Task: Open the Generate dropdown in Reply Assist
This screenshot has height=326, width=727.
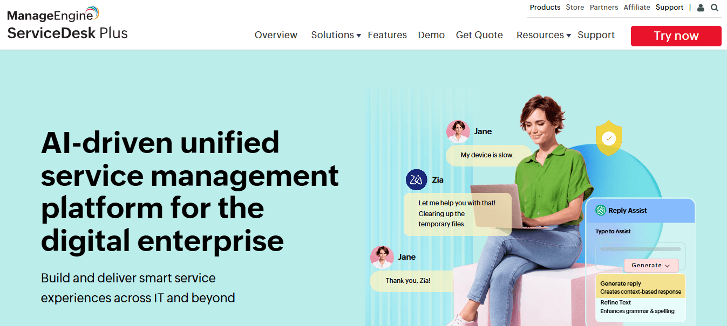Action: [x=651, y=265]
